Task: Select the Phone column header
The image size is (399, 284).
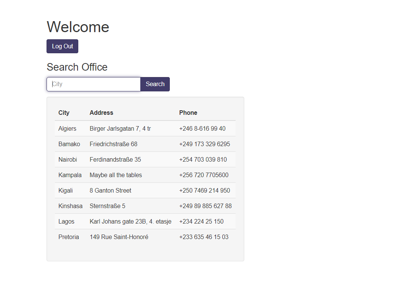Action: (188, 113)
